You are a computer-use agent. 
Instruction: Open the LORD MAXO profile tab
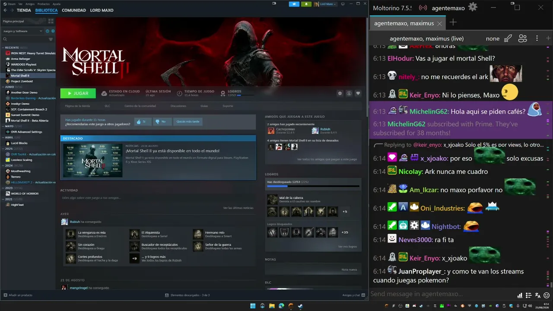[x=102, y=10]
